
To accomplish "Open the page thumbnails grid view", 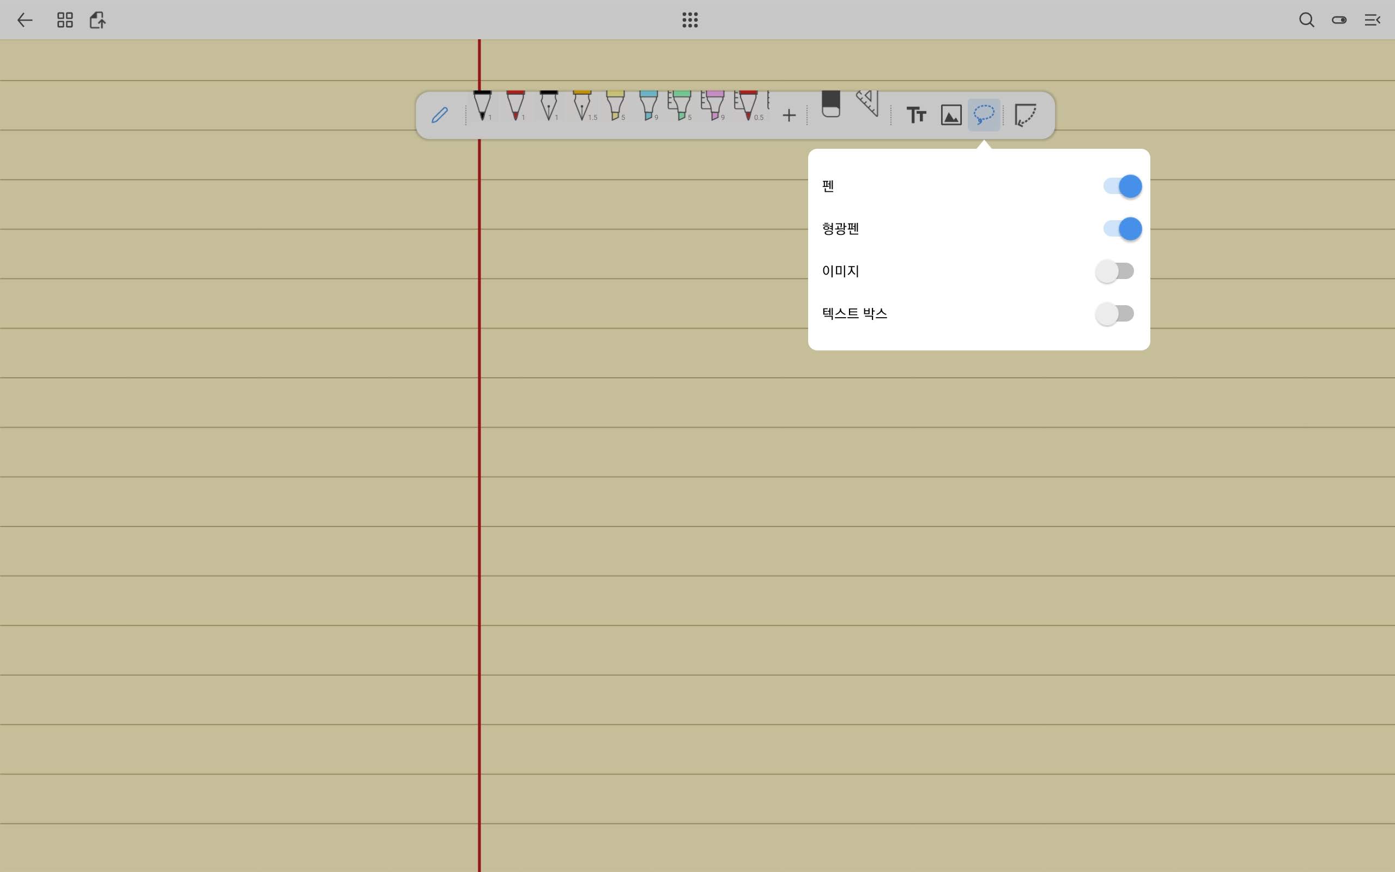I will (x=65, y=20).
